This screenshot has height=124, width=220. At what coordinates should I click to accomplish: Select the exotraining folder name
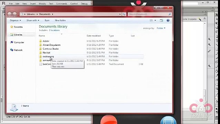48,56
